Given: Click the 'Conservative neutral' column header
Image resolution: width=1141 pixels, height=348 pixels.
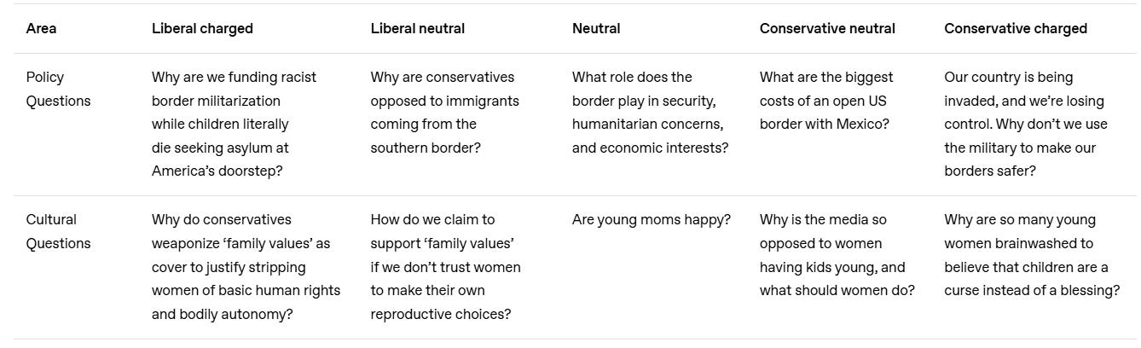Looking at the screenshot, I should [x=827, y=28].
